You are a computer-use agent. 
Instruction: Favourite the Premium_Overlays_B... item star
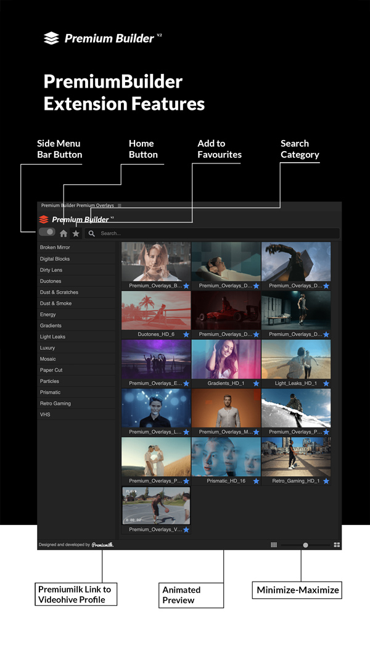coord(186,286)
